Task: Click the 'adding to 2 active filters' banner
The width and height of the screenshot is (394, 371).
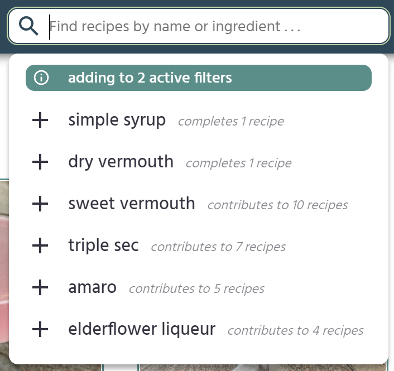Action: click(199, 78)
